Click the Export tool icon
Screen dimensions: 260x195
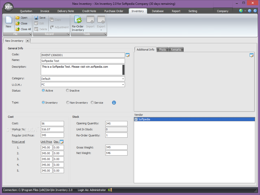tap(101, 20)
